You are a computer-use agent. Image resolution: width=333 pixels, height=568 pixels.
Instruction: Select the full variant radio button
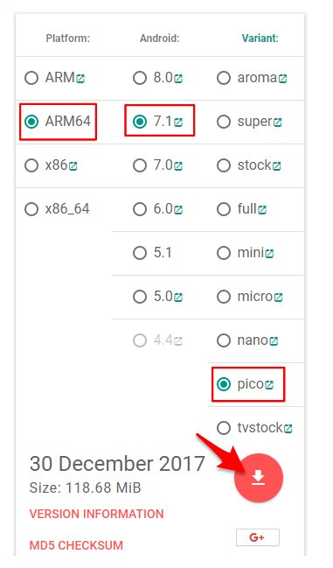pos(224,209)
